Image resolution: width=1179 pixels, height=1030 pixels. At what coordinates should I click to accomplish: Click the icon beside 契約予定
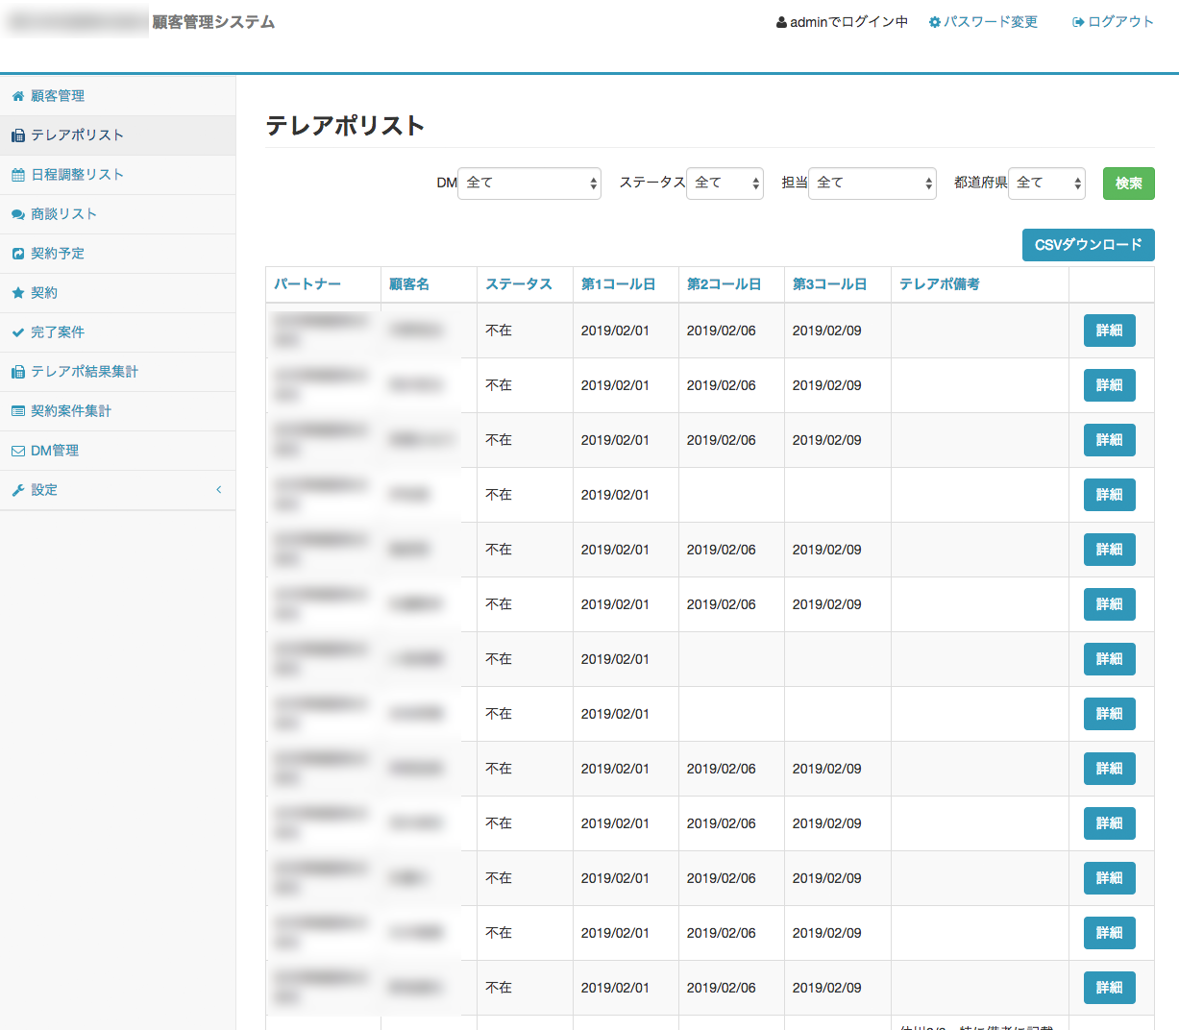[x=17, y=254]
